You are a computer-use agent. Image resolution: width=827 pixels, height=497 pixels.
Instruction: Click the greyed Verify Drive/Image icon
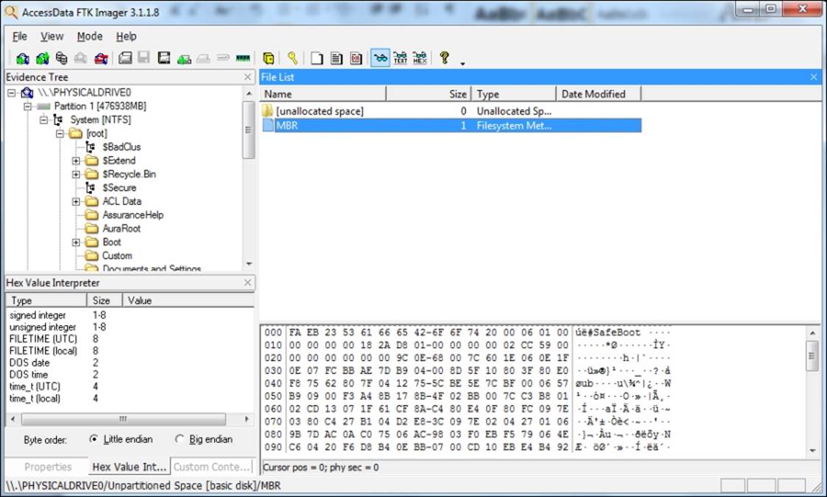pyautogui.click(x=223, y=57)
